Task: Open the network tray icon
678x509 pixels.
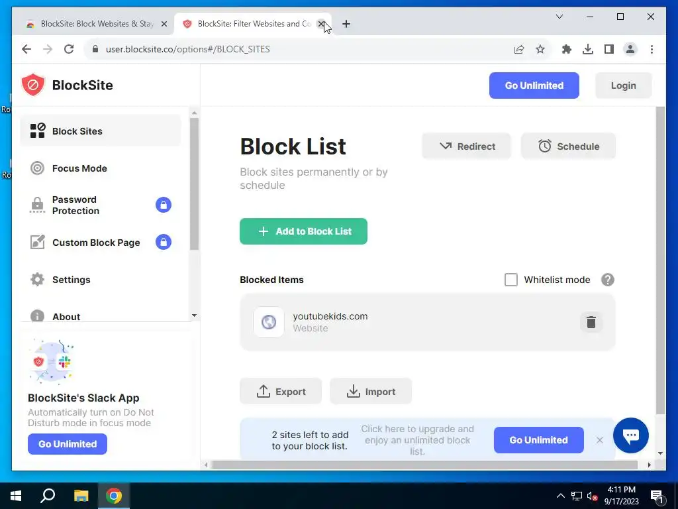Action: [x=577, y=496]
